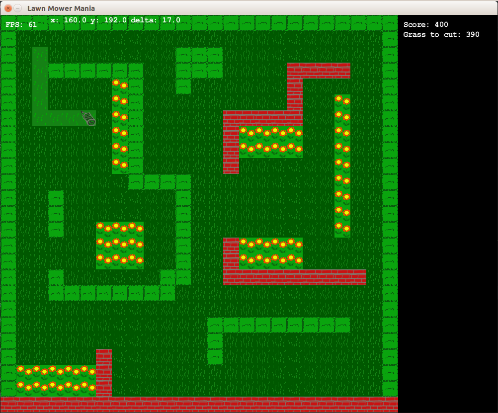Viewport: 498px width, 413px height.
Task: Click the long hedge row at lower right
Action: 279,325
